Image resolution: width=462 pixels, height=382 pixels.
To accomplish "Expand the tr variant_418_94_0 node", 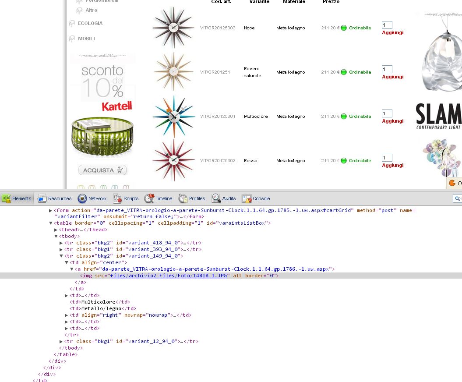I will pos(61,243).
